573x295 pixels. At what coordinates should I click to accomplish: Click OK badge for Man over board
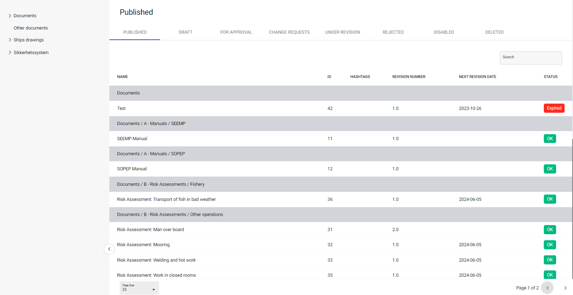550,230
